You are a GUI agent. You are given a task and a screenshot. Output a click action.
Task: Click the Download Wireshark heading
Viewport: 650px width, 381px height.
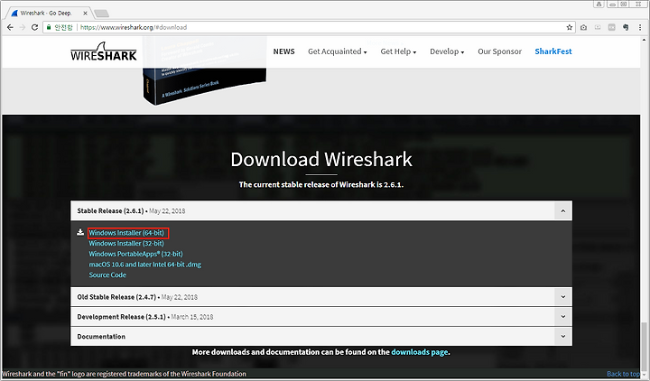[321, 160]
